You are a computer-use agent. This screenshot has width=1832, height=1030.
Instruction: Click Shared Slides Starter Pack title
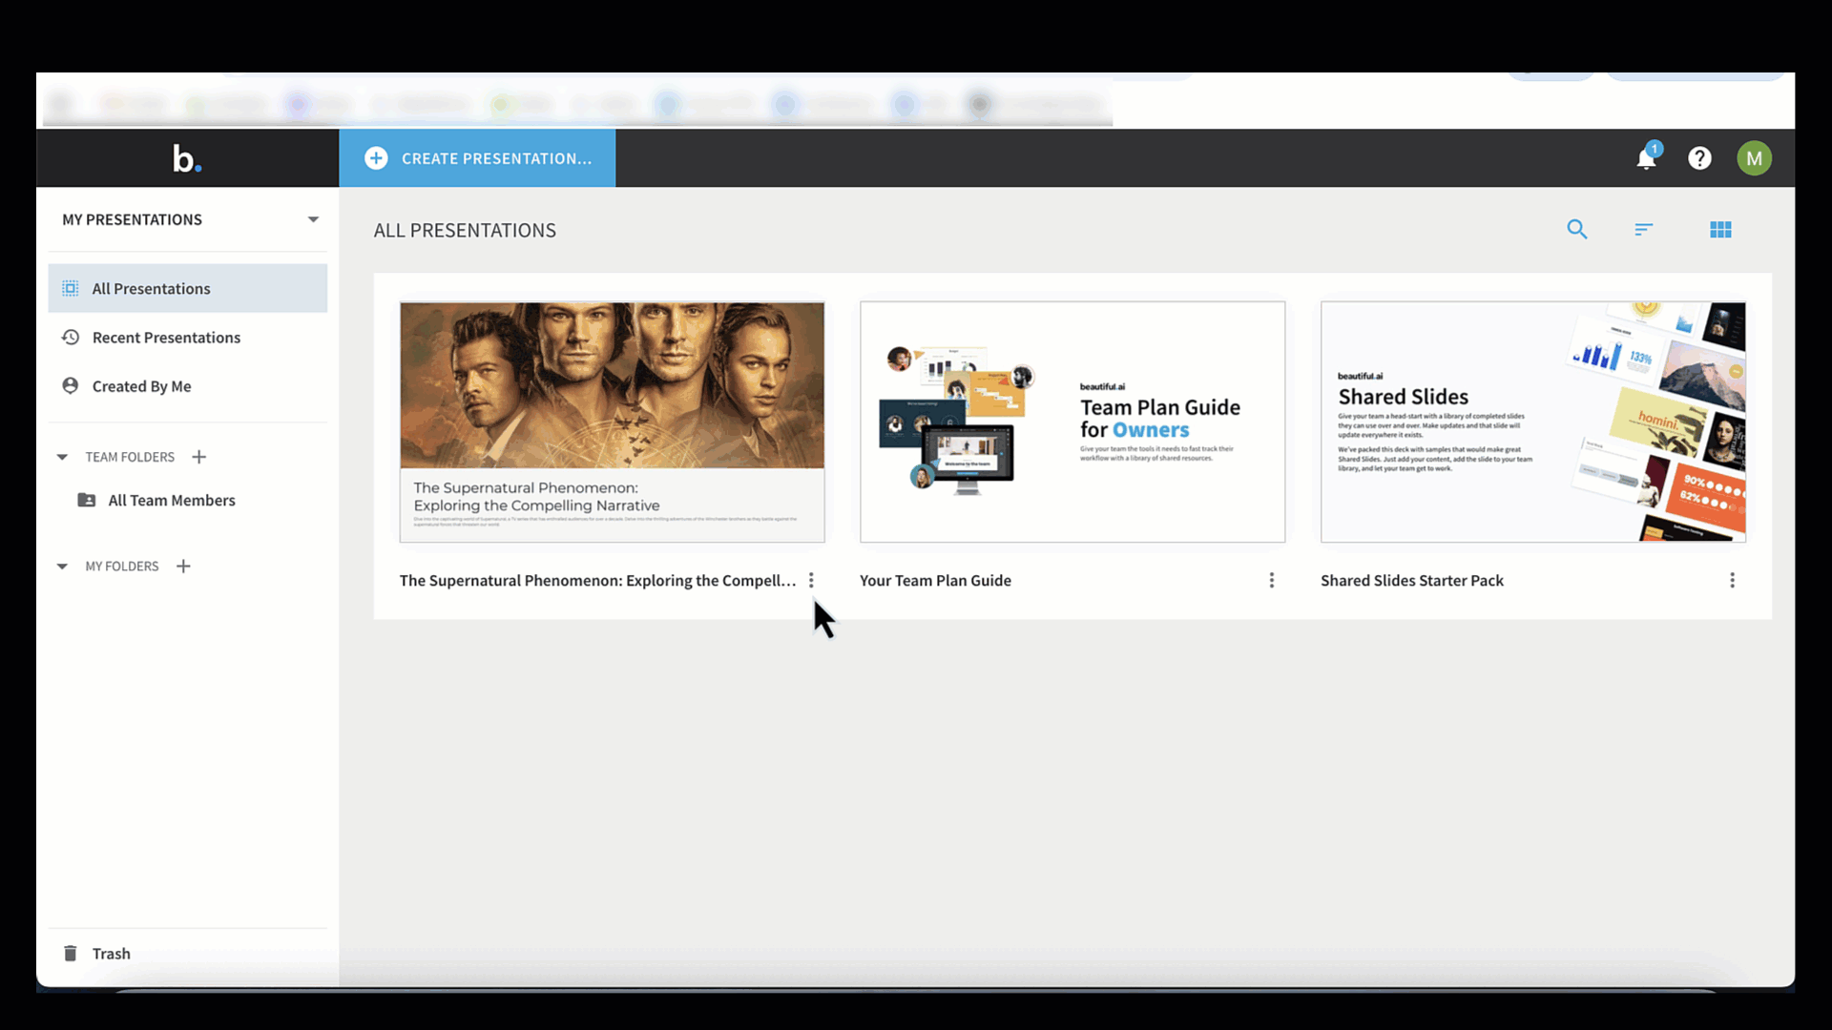coord(1412,581)
